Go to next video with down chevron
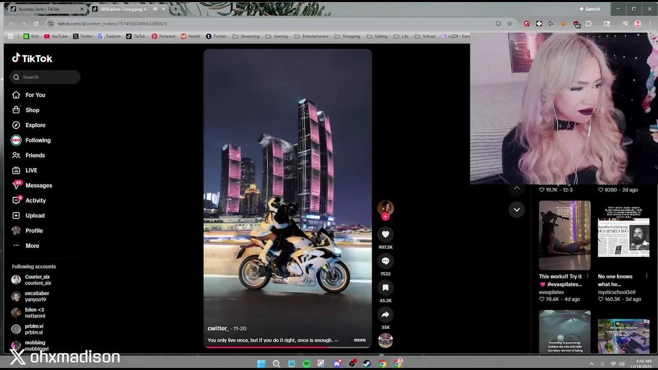 click(517, 210)
